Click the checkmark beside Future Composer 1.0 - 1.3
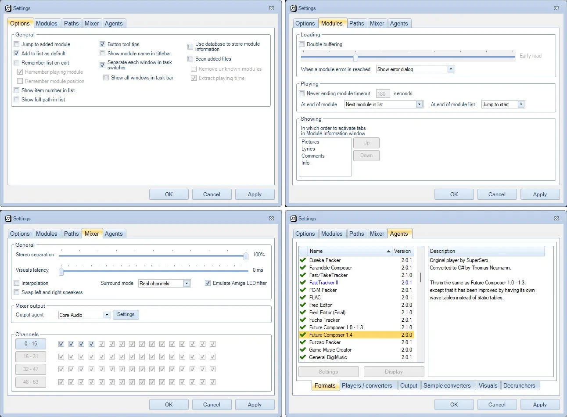Viewport: 567px width, 417px height. 303,327
